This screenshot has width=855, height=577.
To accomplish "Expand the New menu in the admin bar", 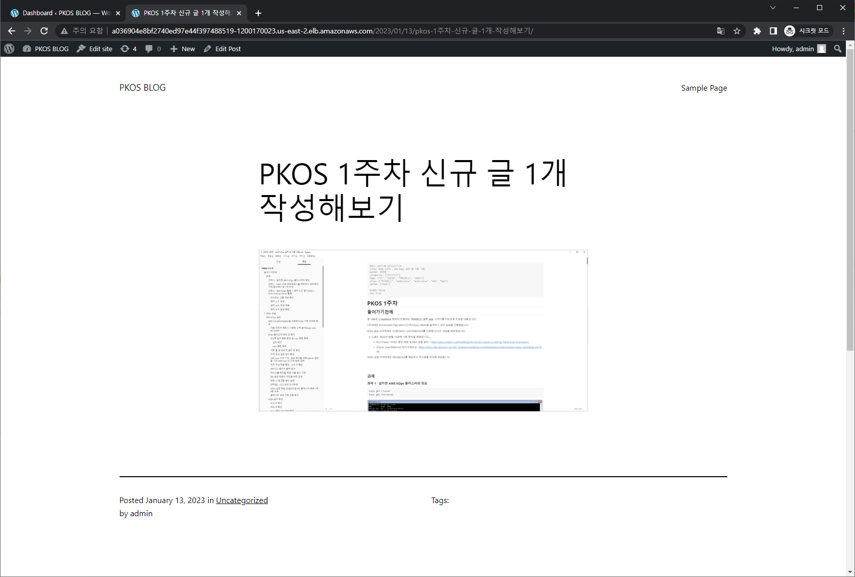I will pos(182,49).
